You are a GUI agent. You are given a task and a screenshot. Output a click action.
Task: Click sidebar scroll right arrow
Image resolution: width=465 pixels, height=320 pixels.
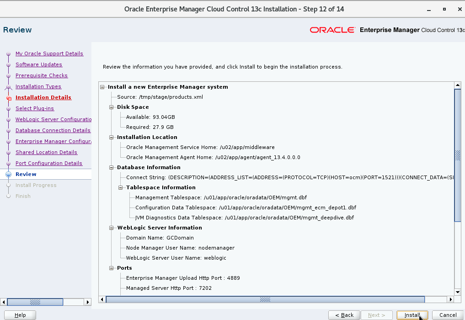(x=87, y=302)
